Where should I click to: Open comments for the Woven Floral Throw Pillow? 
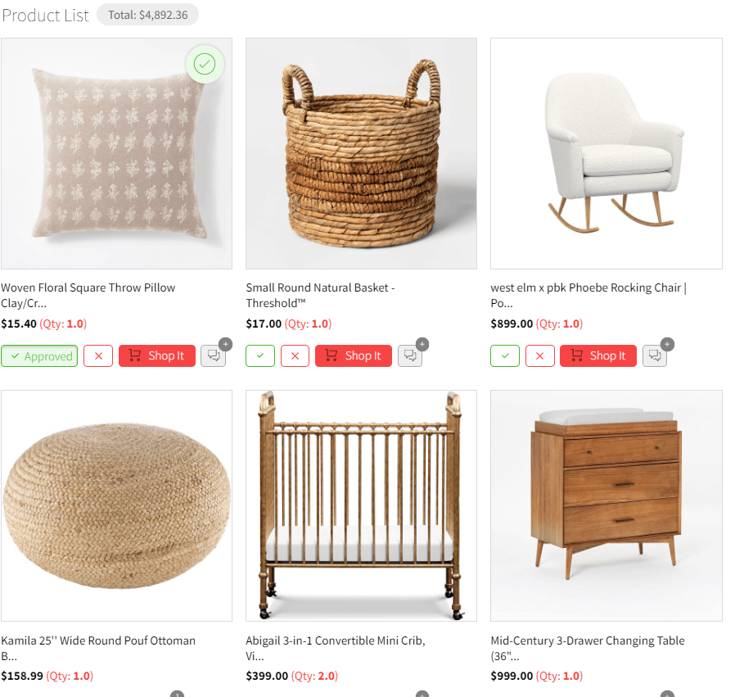click(214, 355)
